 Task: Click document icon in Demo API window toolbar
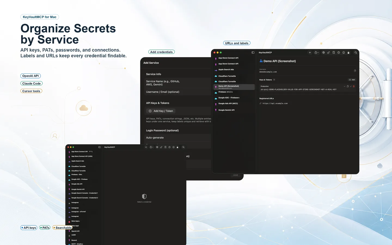coord(334,53)
